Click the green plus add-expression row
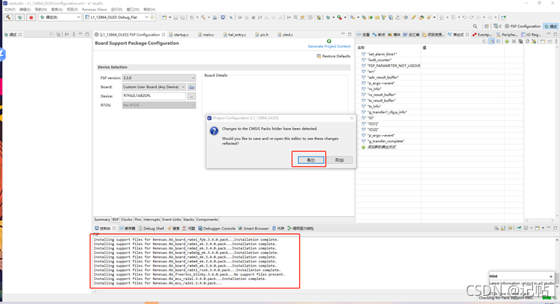The height and width of the screenshot is (304, 560). [x=379, y=147]
